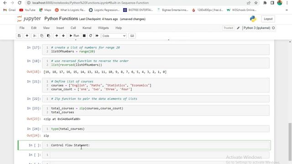Image resolution: width=292 pixels, height=164 pixels.
Task: Select the zip object output Out[23]
Action: pos(62,119)
